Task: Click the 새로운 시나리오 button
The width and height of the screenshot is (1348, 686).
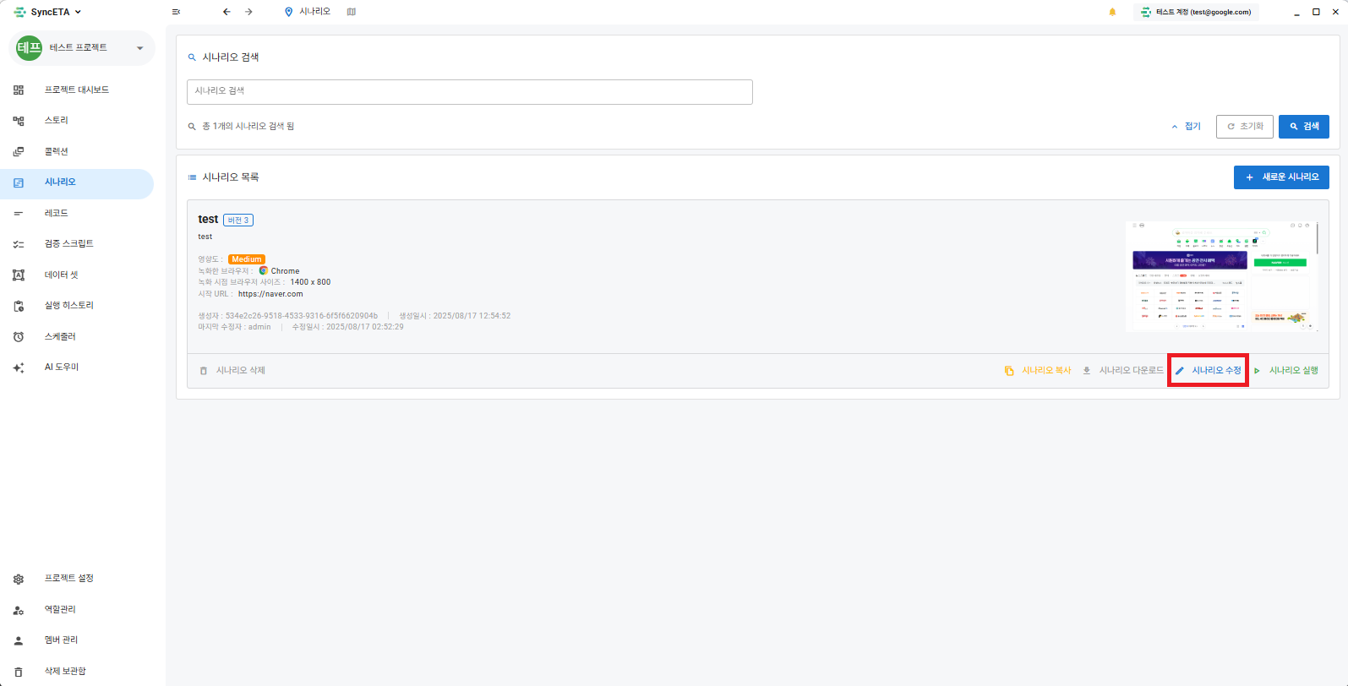Action: tap(1281, 177)
